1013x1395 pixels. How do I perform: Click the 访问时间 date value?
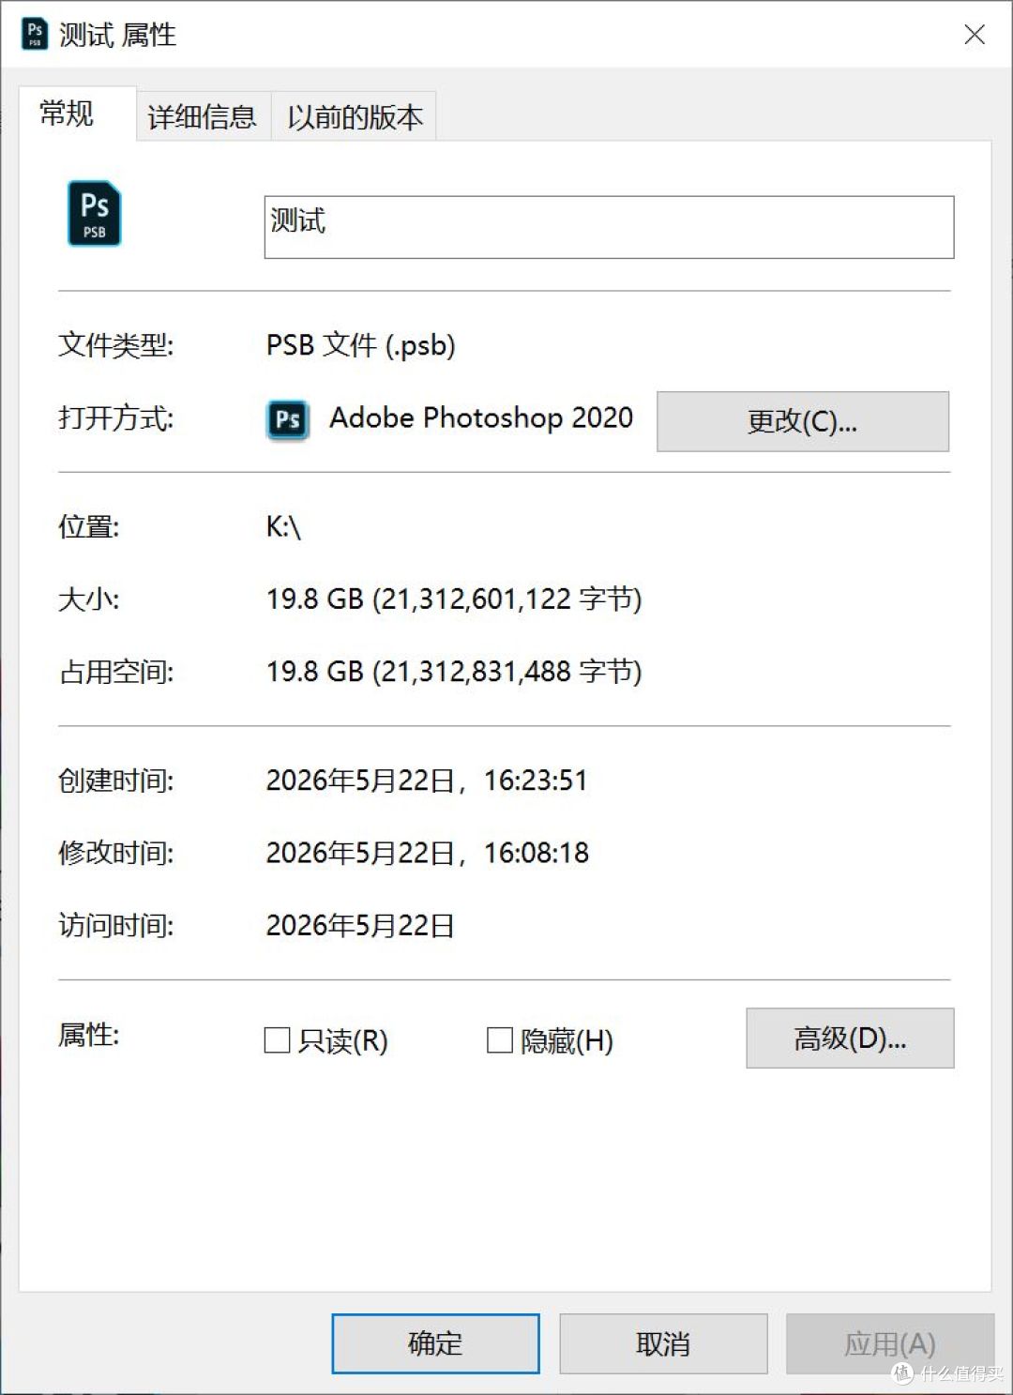click(x=360, y=926)
